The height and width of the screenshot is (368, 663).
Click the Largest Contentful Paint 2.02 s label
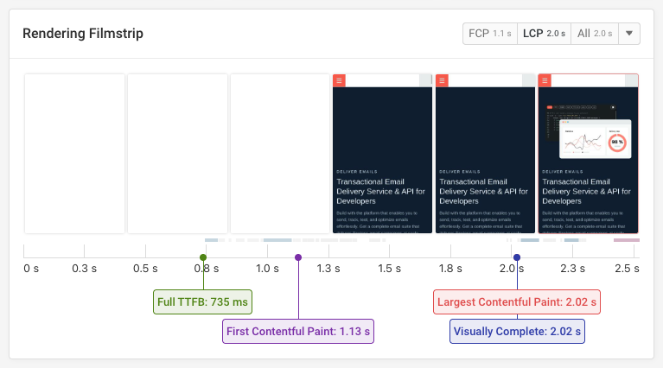(x=517, y=302)
